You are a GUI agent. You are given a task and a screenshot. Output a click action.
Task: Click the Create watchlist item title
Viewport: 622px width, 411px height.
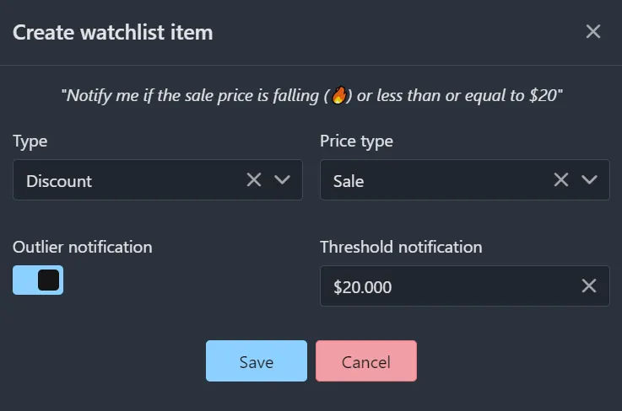112,32
